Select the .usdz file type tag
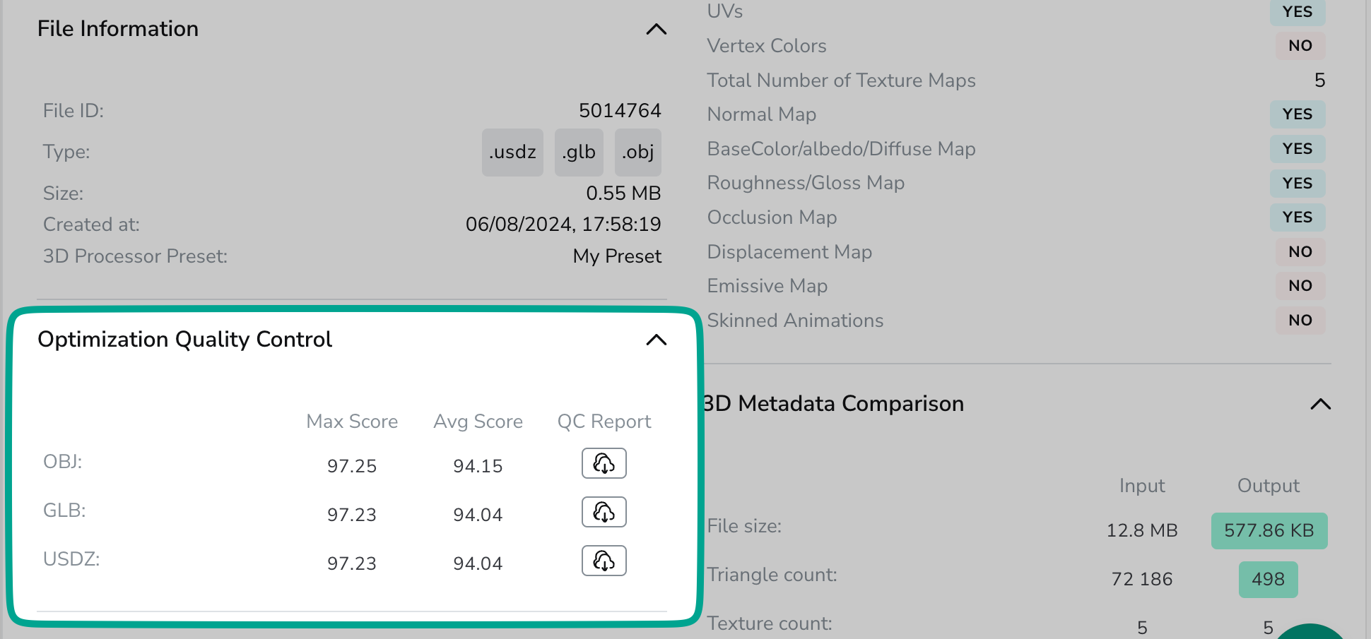The image size is (1371, 639). pos(512,152)
